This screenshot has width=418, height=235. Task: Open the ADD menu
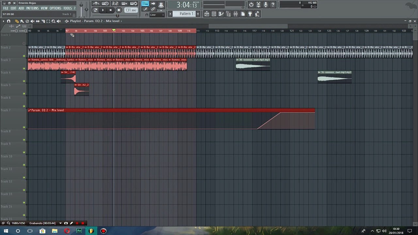pyautogui.click(x=21, y=8)
